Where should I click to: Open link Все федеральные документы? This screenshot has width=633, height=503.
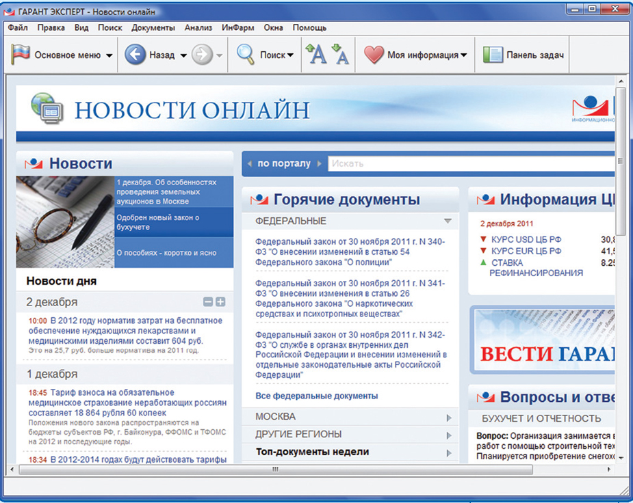tap(316, 396)
